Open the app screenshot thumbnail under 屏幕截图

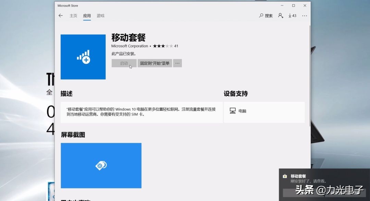(x=101, y=165)
